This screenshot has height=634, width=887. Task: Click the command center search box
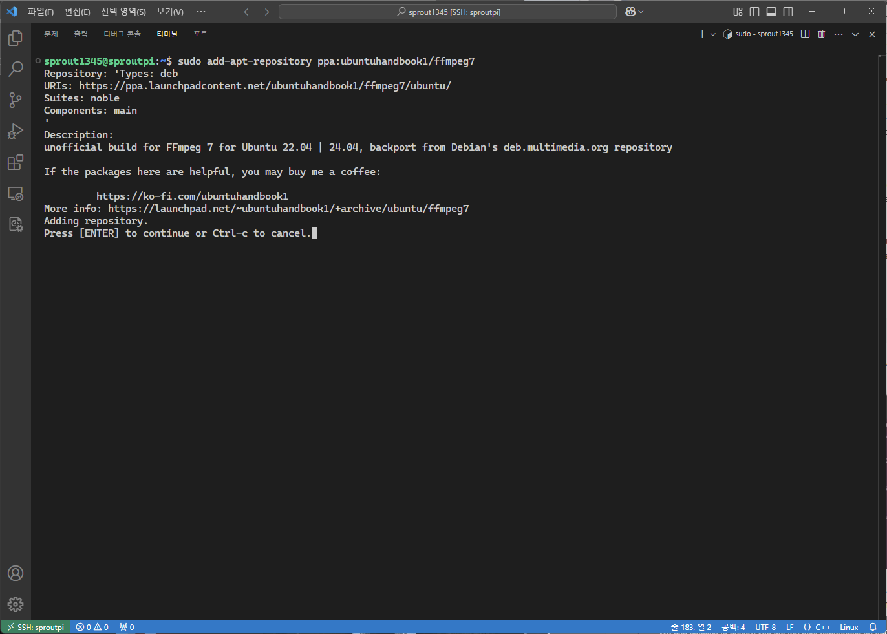click(447, 12)
